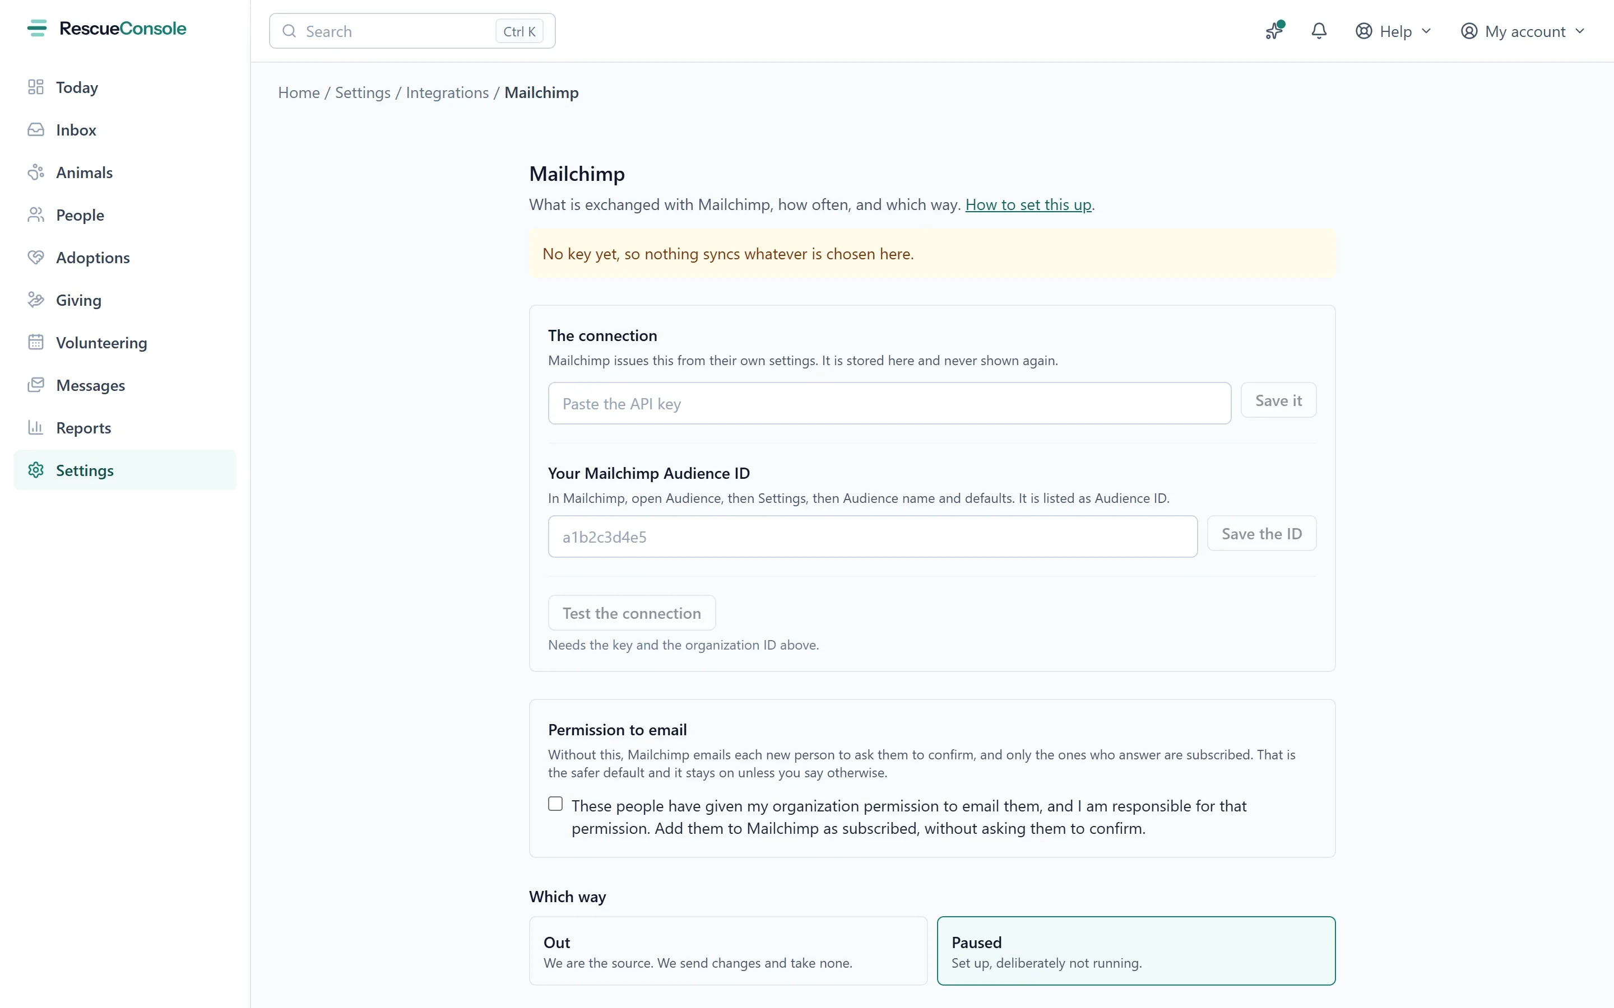Click Test the connection button

click(x=632, y=613)
